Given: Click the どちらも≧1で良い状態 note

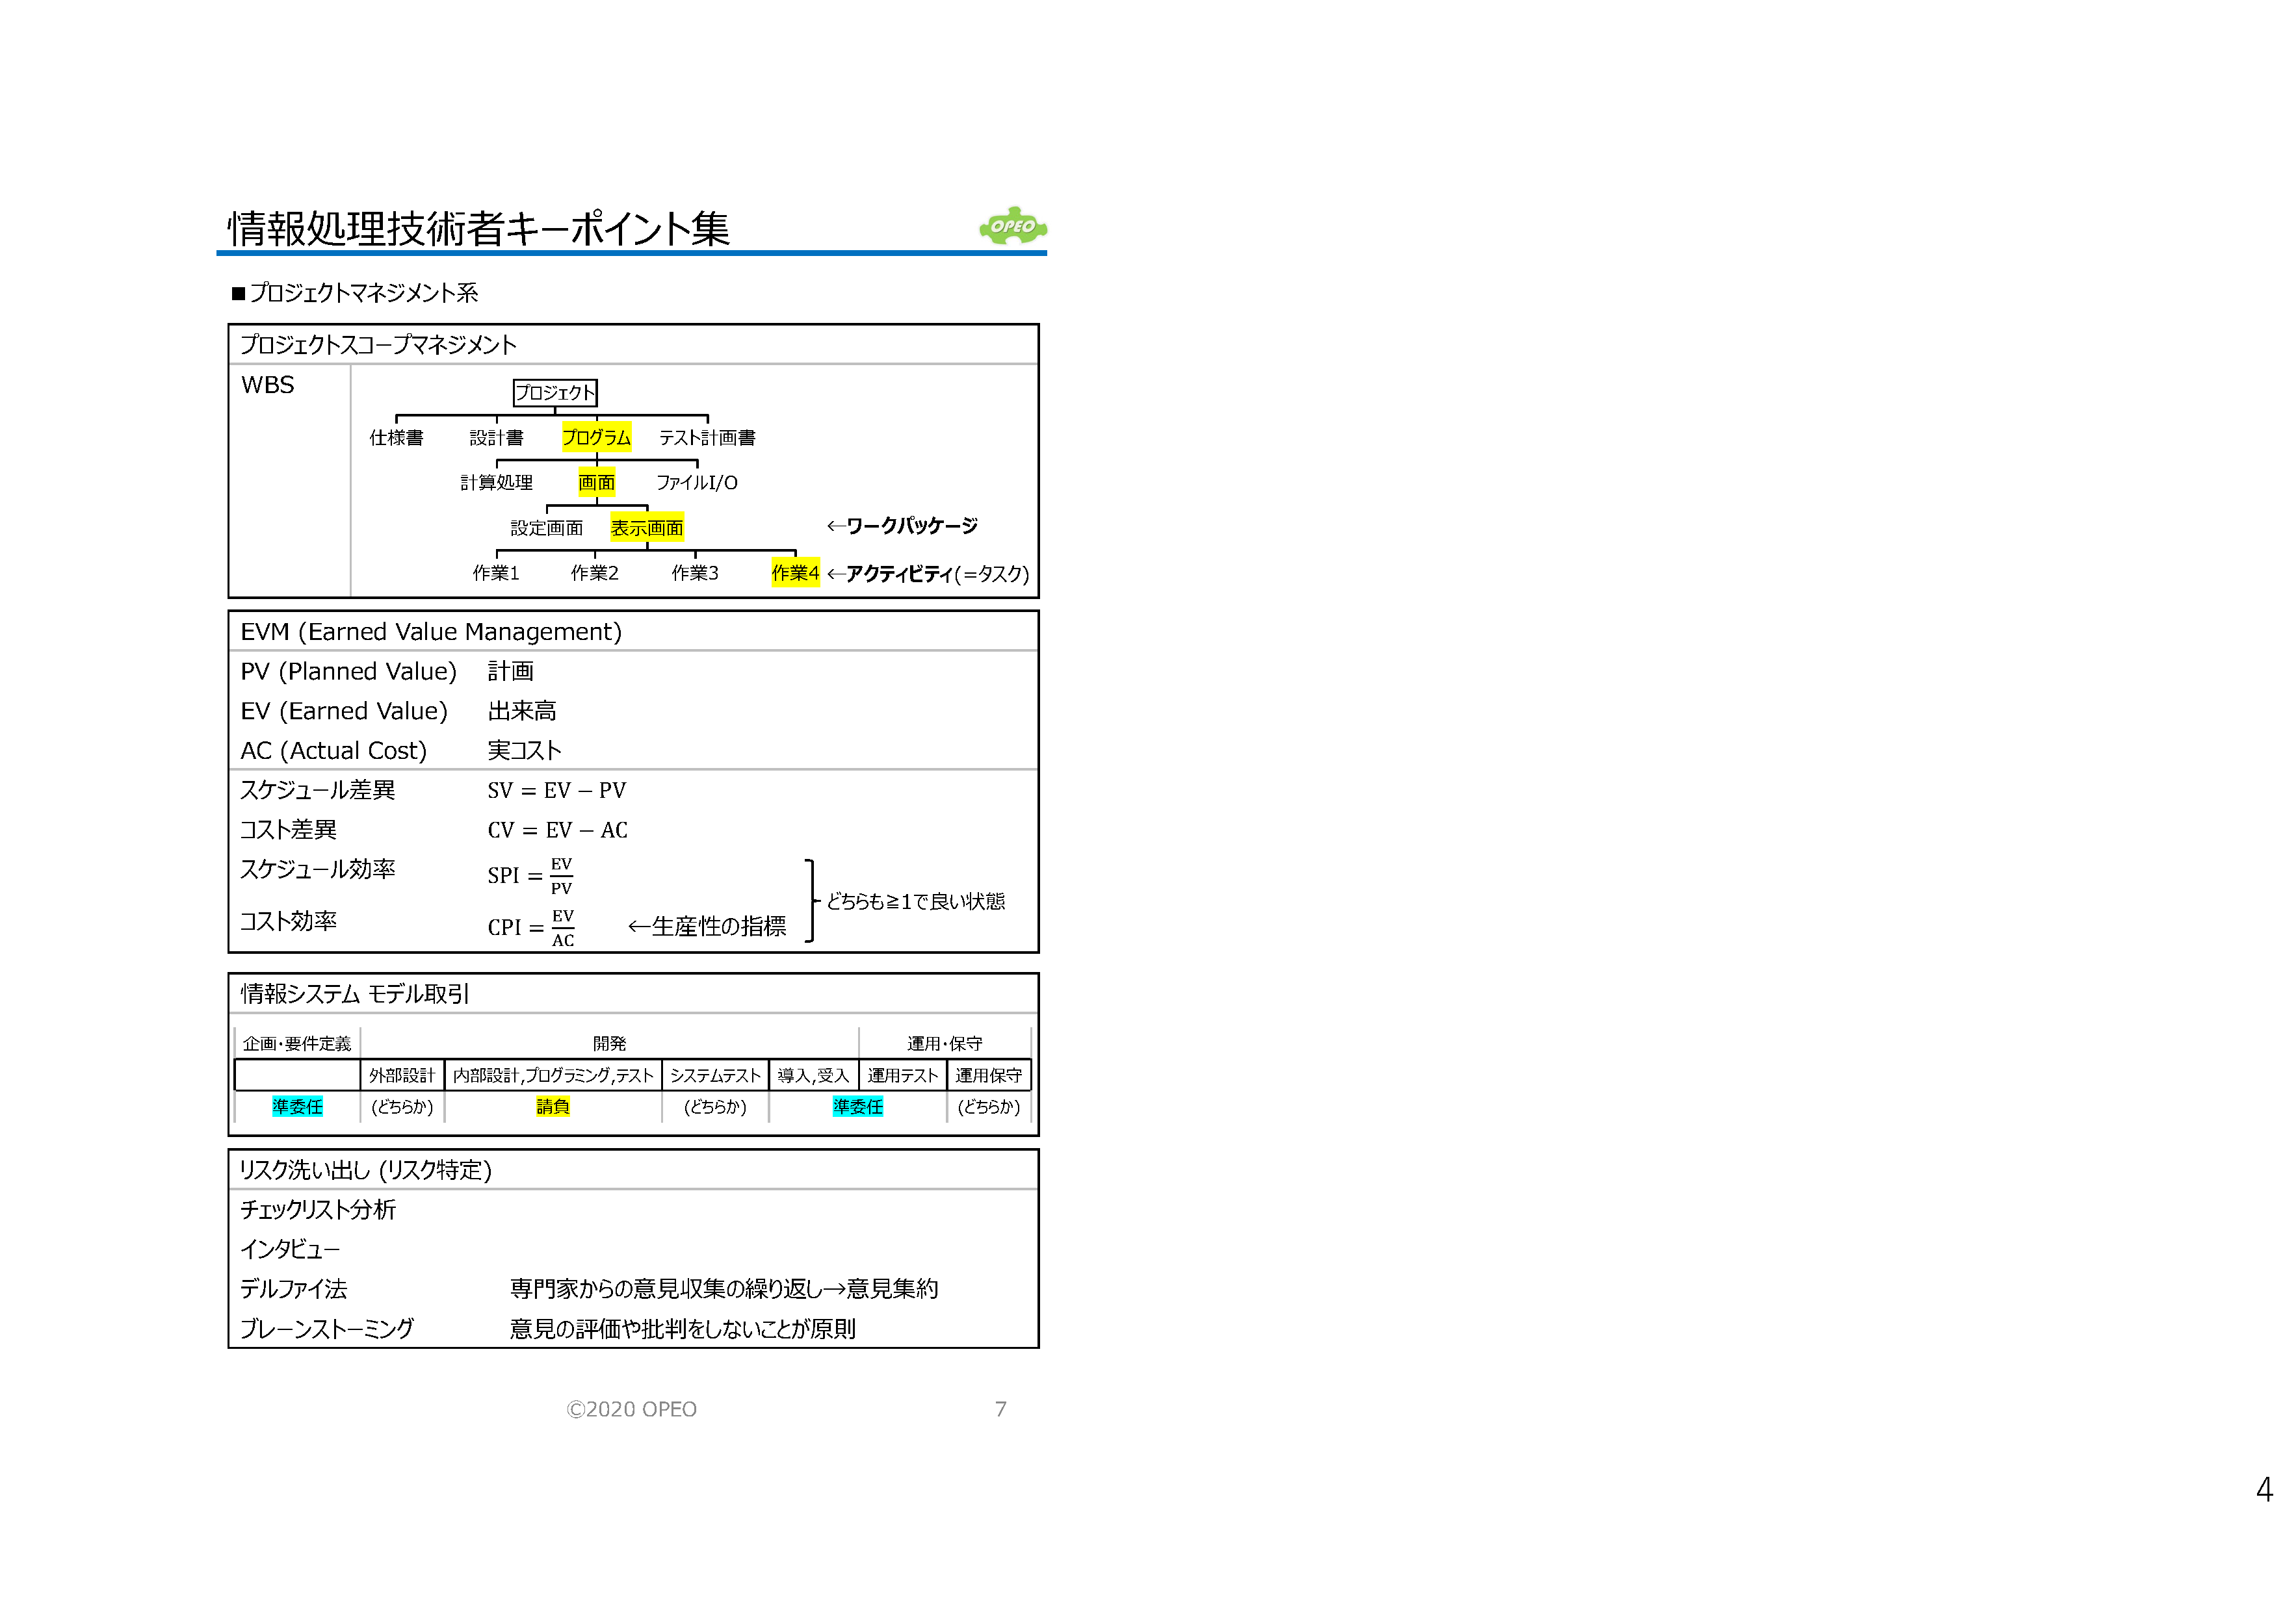Looking at the screenshot, I should 916,901.
